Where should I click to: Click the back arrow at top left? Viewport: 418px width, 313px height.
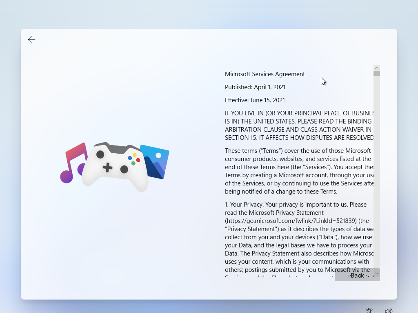click(31, 40)
